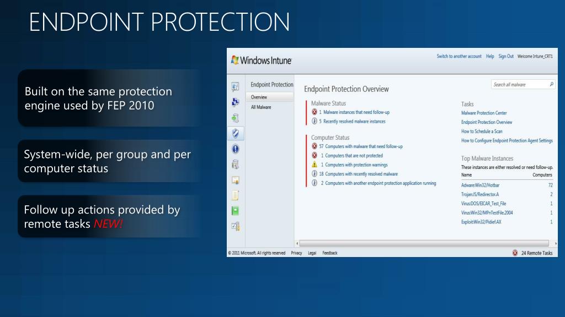Viewport: 565px width, 317px height.
Task: Select Overview in Endpoint Protection navigation
Action: [269, 97]
